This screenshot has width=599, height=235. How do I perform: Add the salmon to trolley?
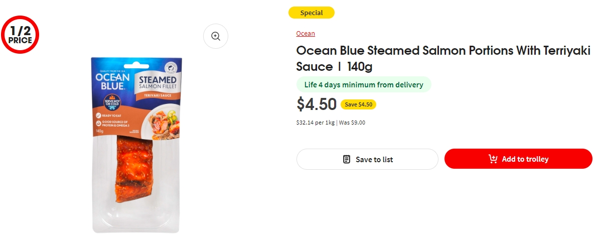(518, 159)
